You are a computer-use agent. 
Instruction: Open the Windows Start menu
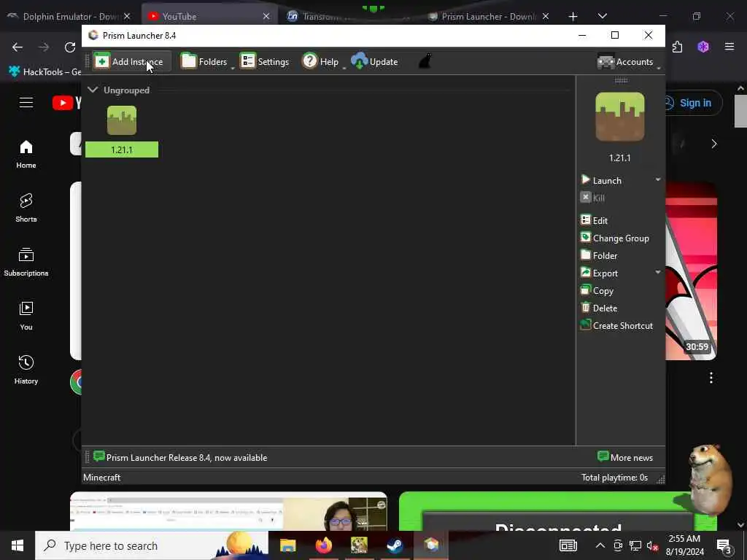[x=18, y=545]
